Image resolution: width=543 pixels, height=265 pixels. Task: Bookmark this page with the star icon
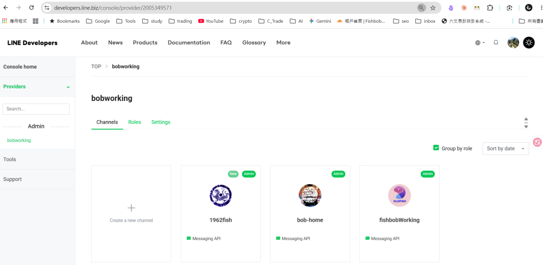[x=433, y=7]
